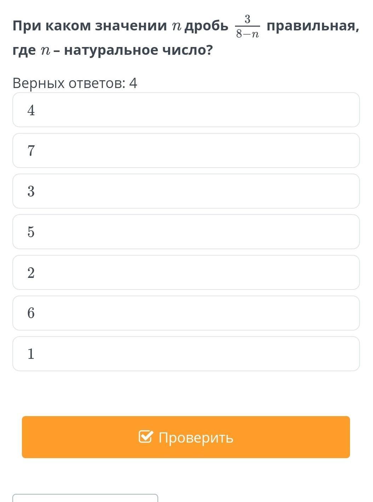Choose the answer option 1
373x502 pixels.
186,354
